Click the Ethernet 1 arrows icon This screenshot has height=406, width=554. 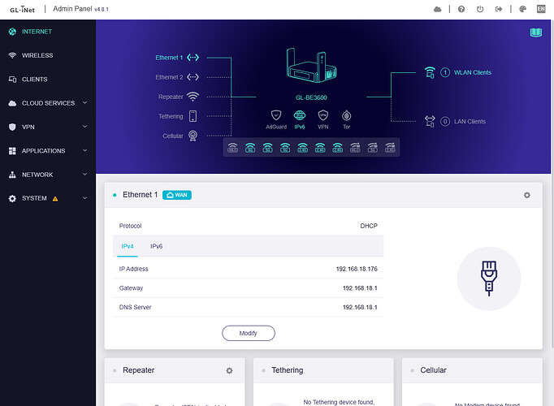(193, 57)
